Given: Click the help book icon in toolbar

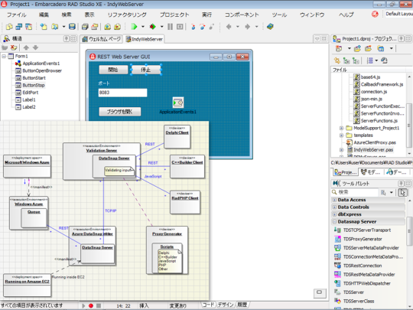Looking at the screenshot, I should (270, 27).
